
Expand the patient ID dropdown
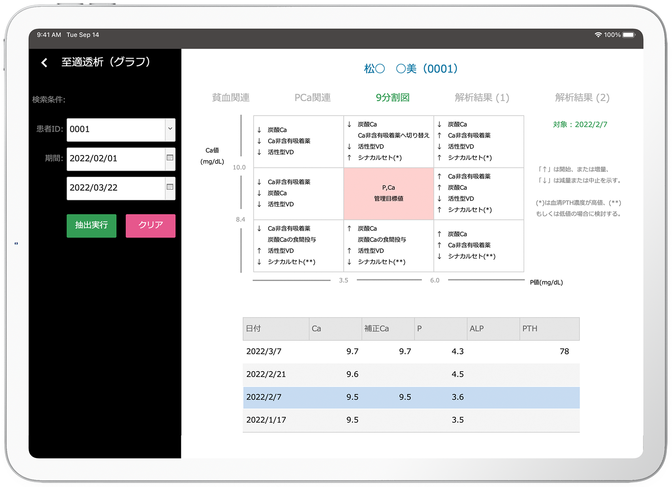tap(170, 129)
